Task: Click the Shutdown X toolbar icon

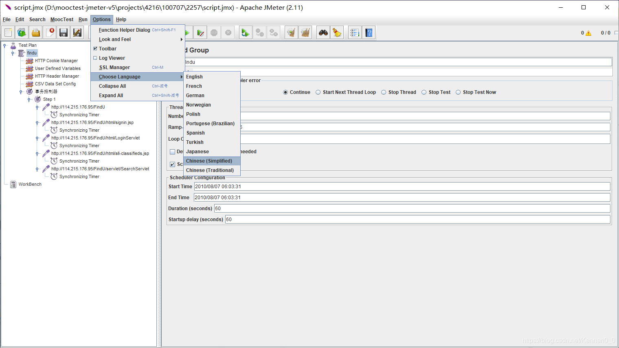Action: click(228, 33)
